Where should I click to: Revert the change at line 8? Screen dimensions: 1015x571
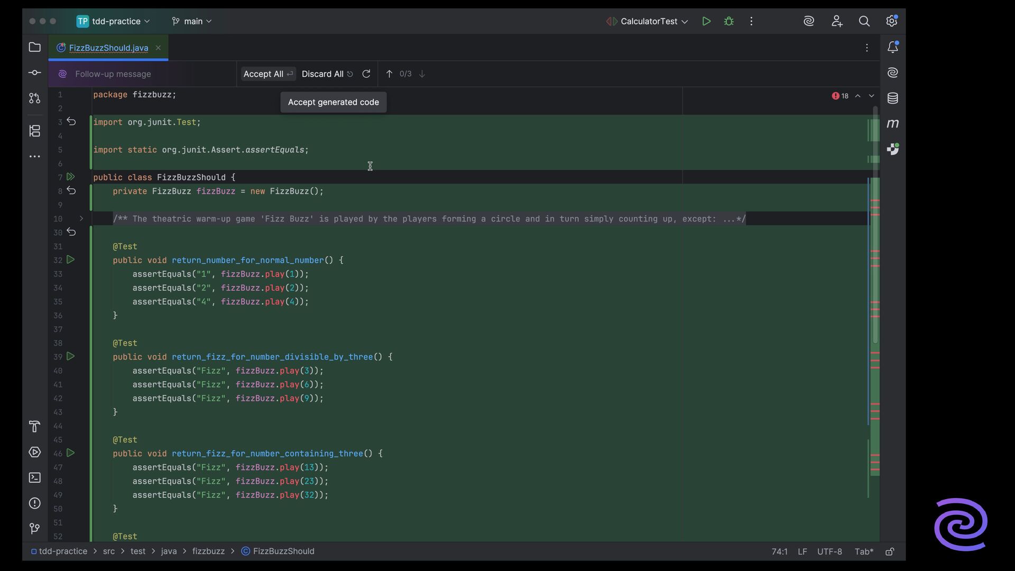(x=71, y=191)
